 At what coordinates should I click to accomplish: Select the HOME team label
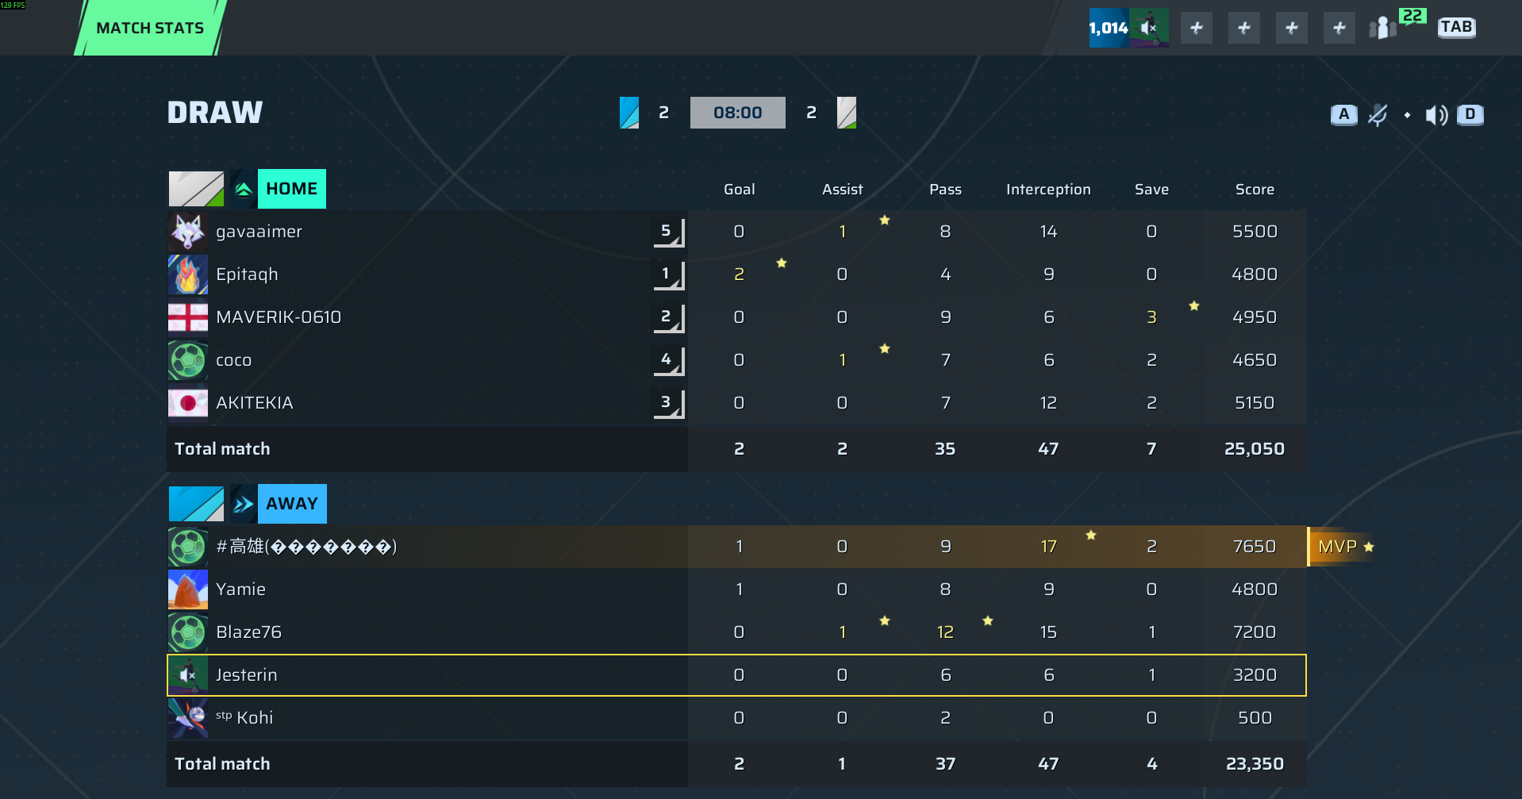click(291, 189)
